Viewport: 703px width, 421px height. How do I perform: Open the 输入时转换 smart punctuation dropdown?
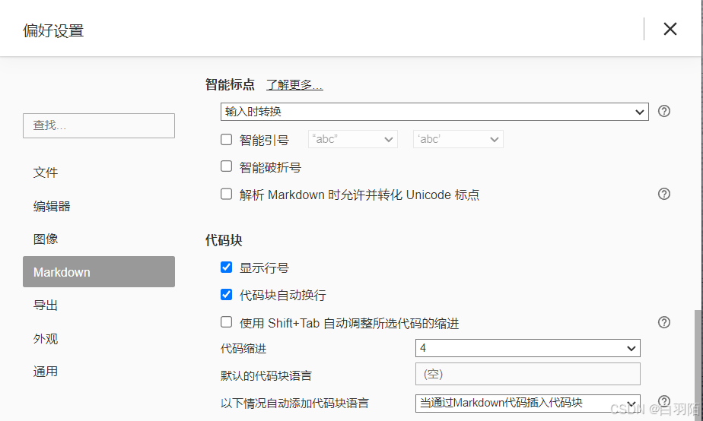(x=434, y=112)
